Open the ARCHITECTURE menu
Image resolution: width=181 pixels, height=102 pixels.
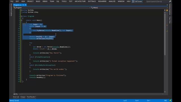pyautogui.click(x=80, y=1)
